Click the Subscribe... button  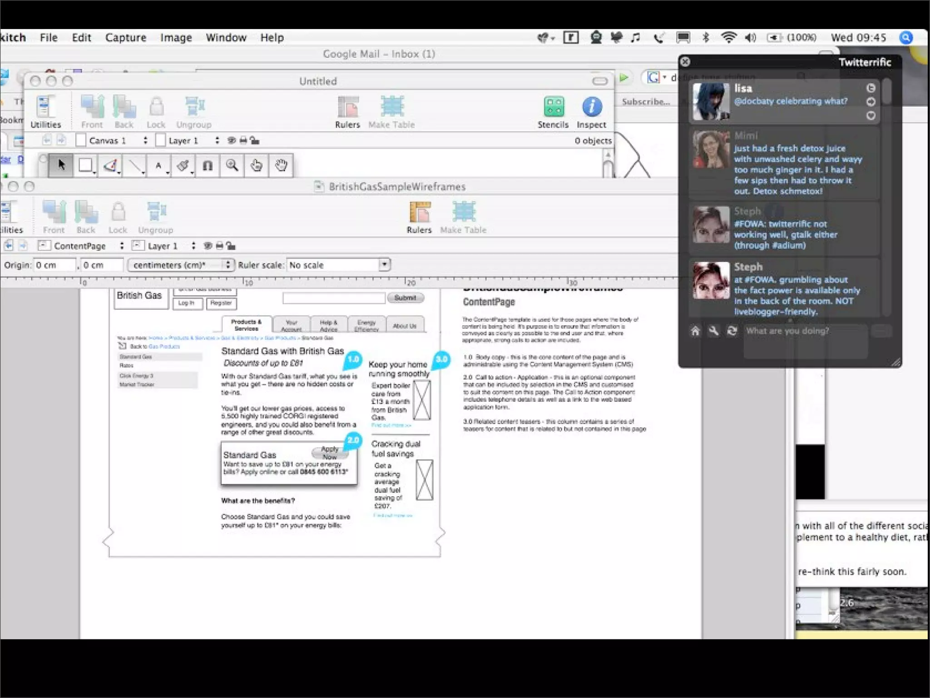coord(645,102)
